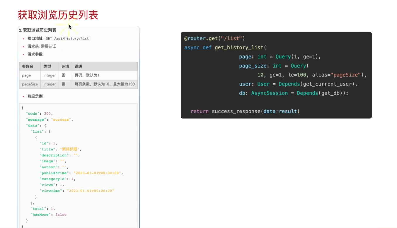Click the "image" JSON line
Image resolution: width=397 pixels, height=228 pixels.
tap(53, 161)
